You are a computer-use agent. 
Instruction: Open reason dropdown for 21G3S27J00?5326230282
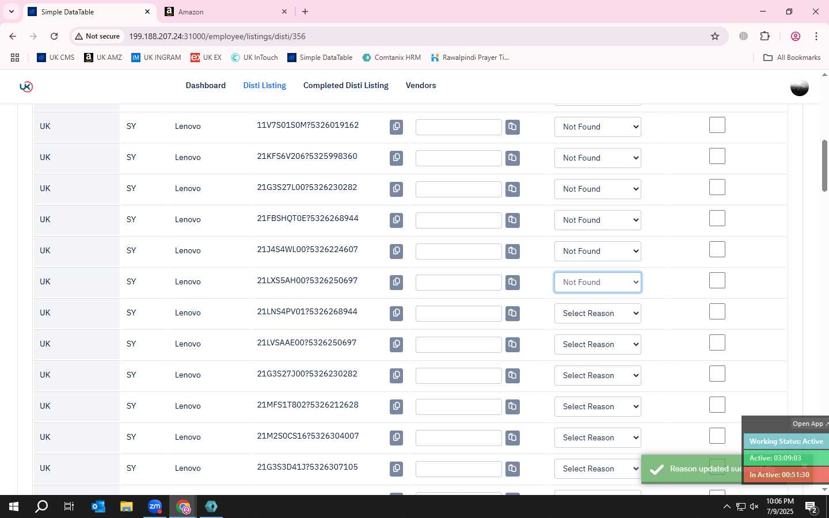point(598,375)
